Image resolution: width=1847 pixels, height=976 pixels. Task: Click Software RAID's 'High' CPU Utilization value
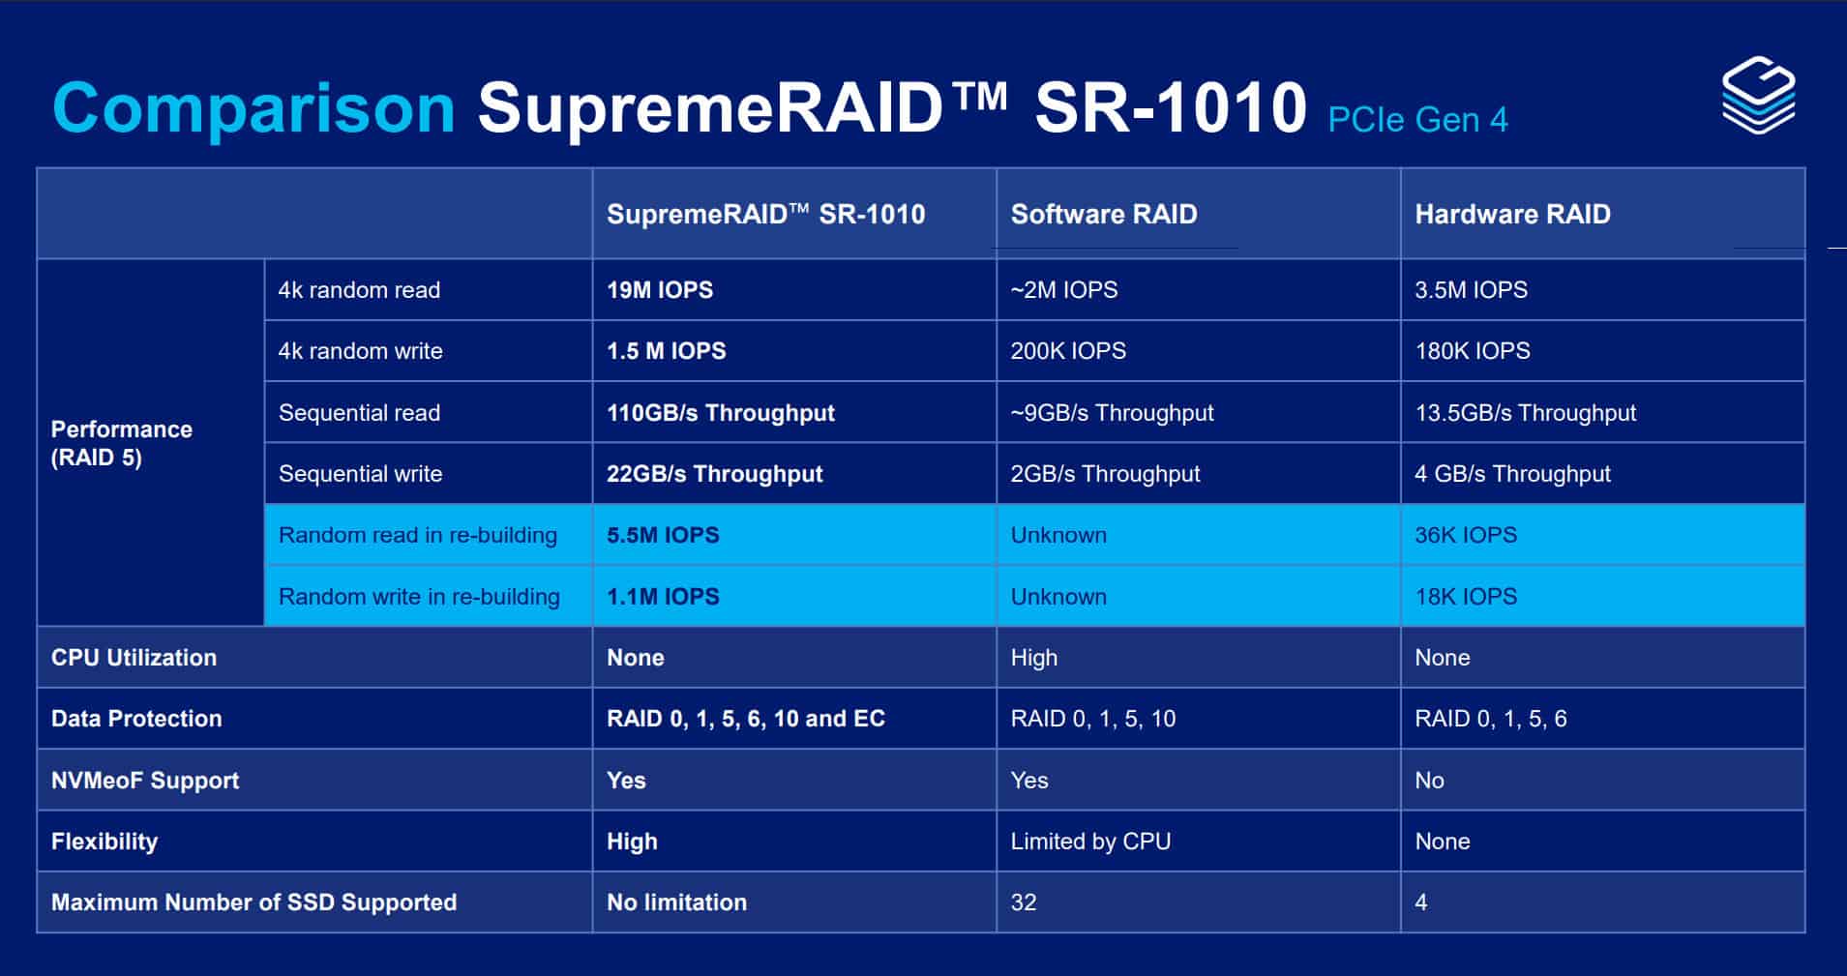1034,658
